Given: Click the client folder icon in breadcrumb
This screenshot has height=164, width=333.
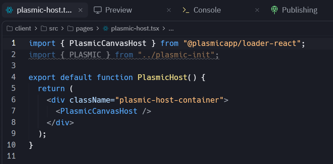Looking at the screenshot, I should (x=10, y=28).
